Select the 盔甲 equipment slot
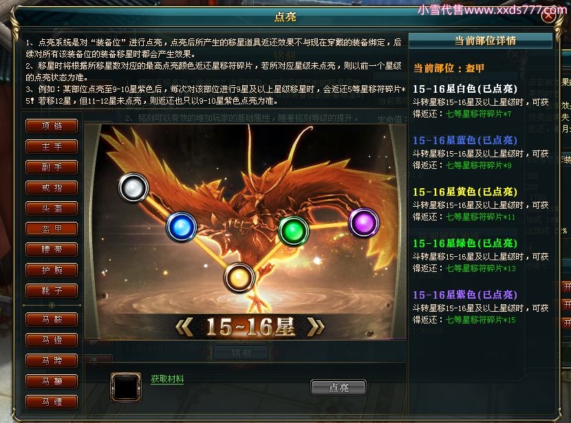571x423 pixels. (x=52, y=229)
